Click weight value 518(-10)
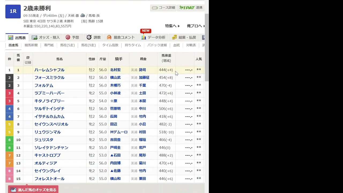Image resolution: width=343 pixels, height=193 pixels. point(166,132)
